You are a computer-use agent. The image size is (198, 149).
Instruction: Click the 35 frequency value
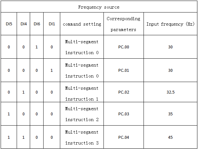tap(170, 114)
